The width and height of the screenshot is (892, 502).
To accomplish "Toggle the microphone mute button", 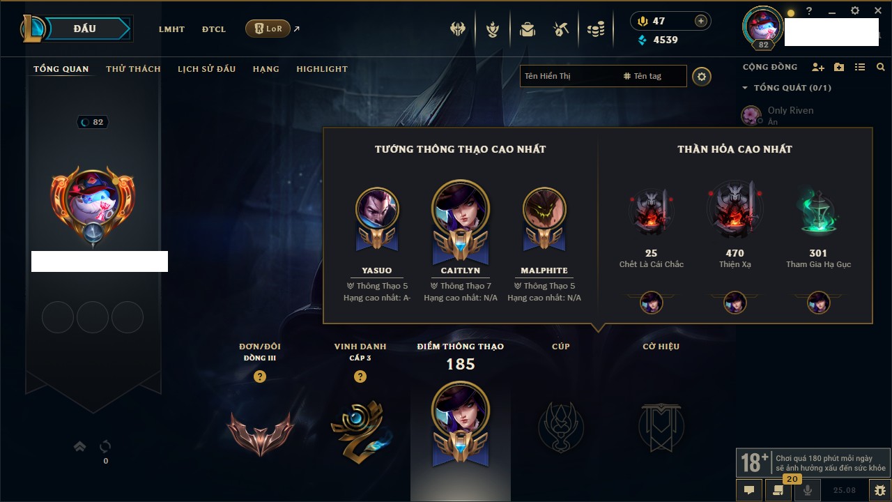I will pos(808,490).
